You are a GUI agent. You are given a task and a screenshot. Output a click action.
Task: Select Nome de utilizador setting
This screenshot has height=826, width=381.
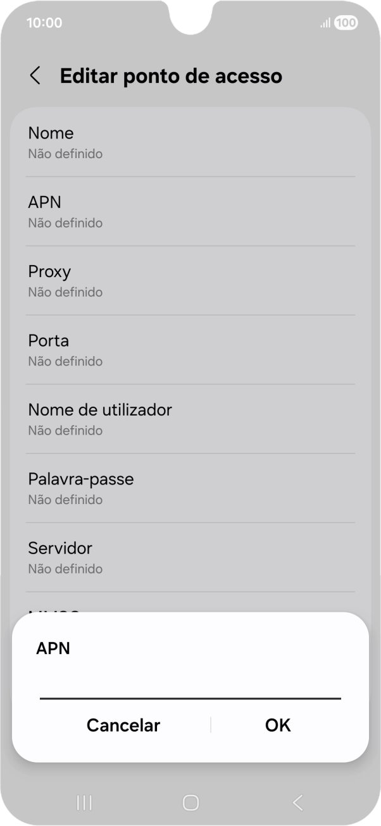tap(190, 419)
